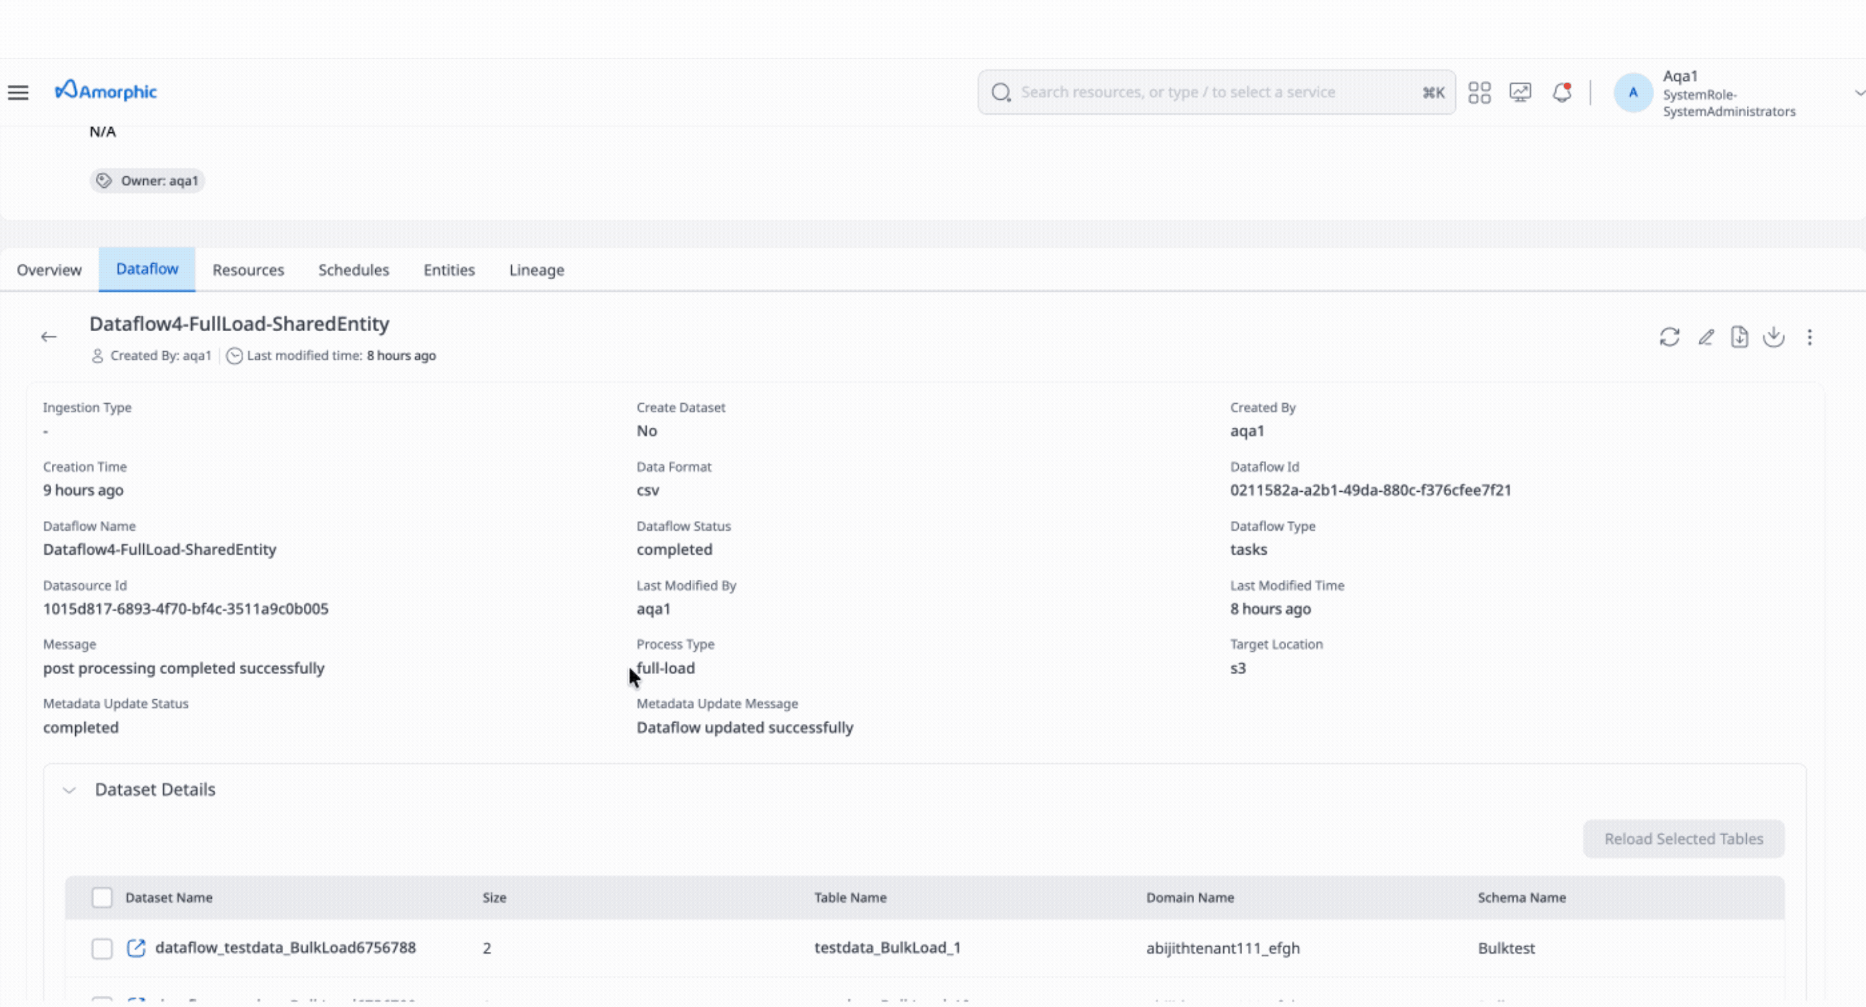Click the Amorphic logo
Screen dimensions: 1866x1007
point(106,91)
